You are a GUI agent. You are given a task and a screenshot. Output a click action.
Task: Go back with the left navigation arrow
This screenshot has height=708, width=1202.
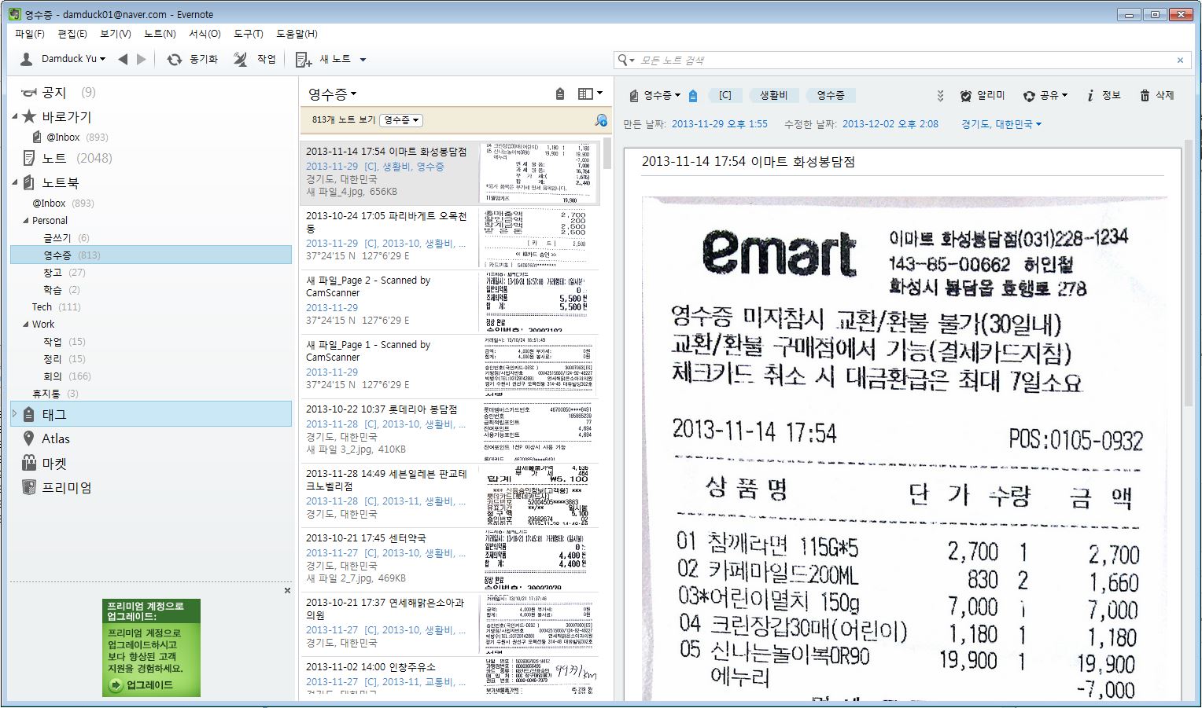[x=123, y=59]
